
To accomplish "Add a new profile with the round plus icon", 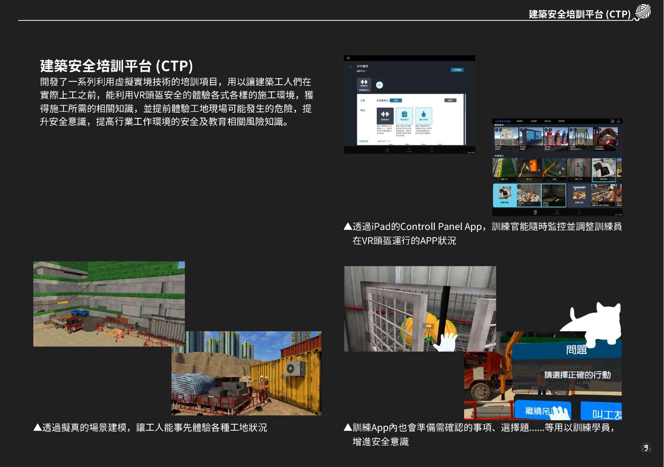I will pos(379,85).
